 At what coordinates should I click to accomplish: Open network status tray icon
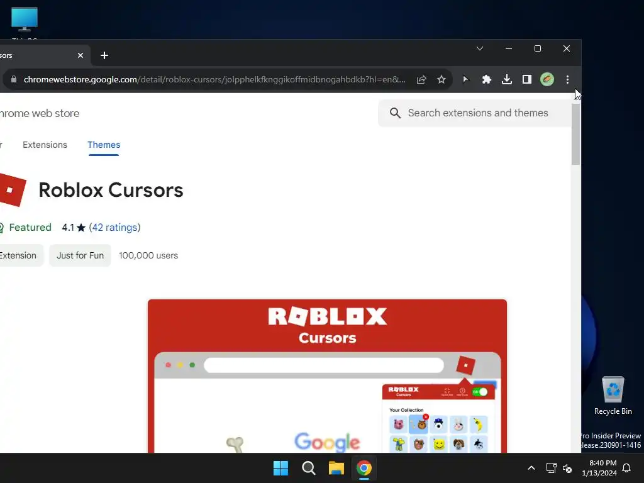[551, 468]
